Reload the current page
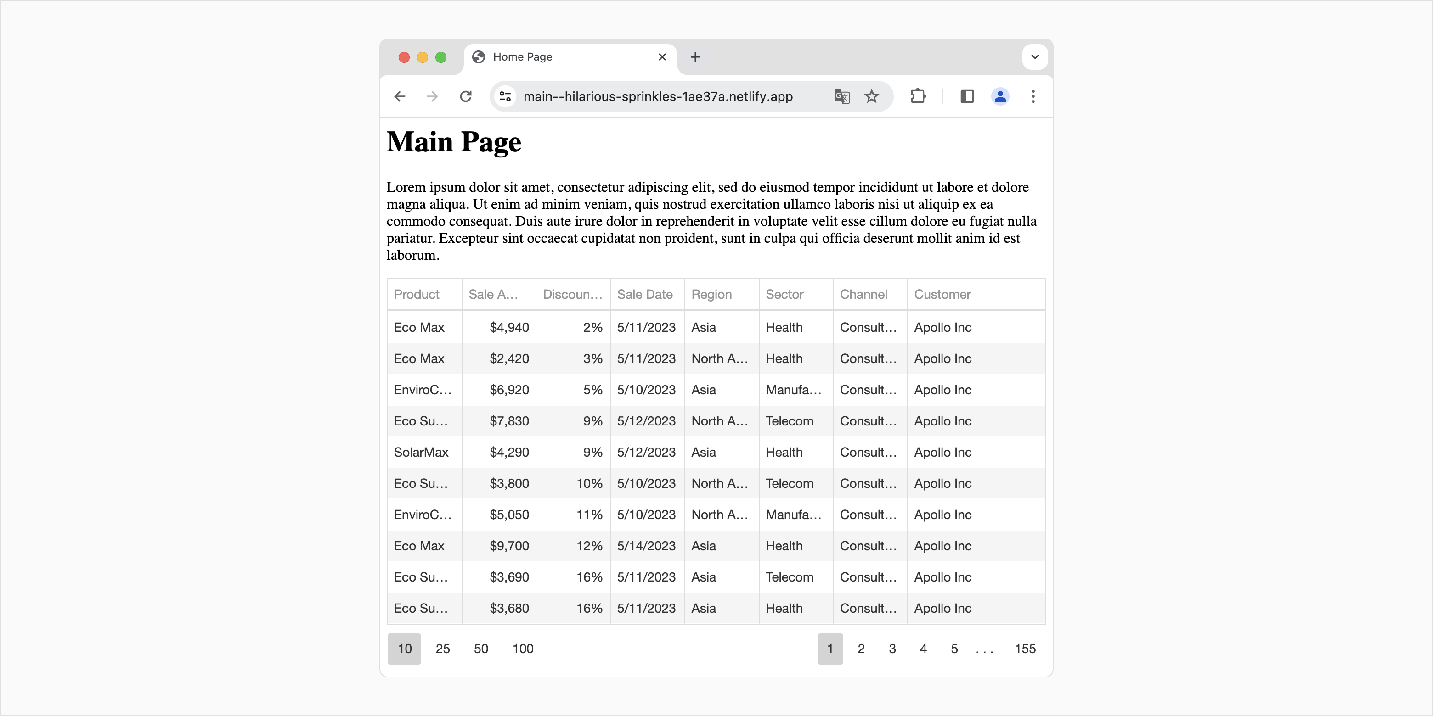The height and width of the screenshot is (716, 1433). click(466, 96)
